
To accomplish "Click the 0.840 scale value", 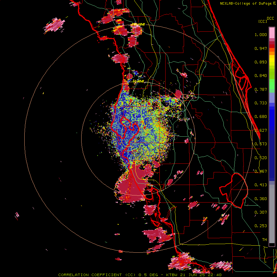I will [261, 76].
